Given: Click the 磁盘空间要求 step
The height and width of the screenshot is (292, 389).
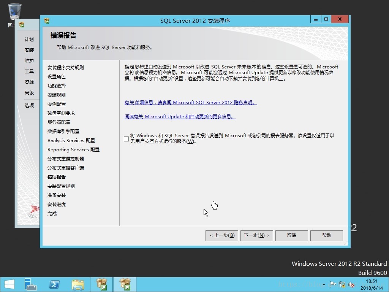Looking at the screenshot, I should [61, 113].
